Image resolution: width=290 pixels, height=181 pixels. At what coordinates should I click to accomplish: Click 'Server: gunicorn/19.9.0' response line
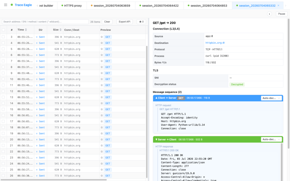click(x=178, y=174)
